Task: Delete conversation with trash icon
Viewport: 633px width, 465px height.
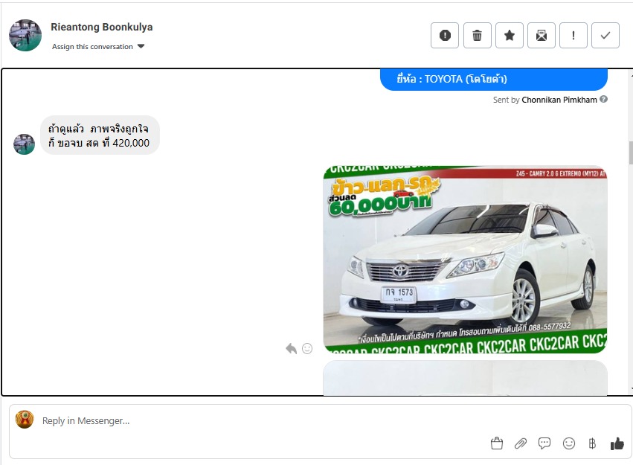Action: click(x=478, y=36)
